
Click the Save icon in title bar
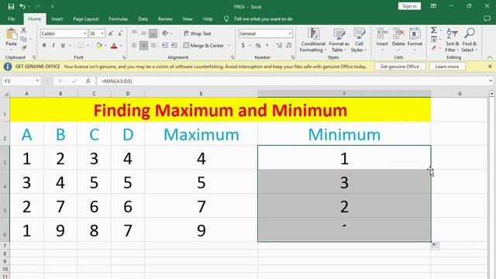11,6
